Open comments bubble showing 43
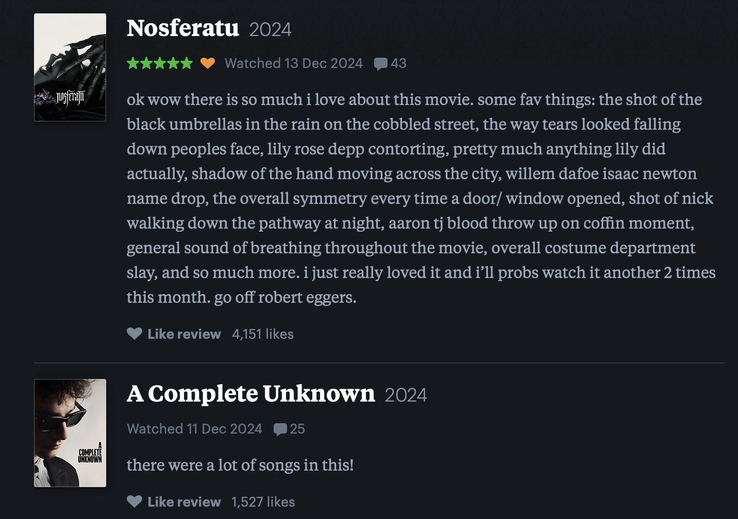This screenshot has height=519, width=738. click(390, 63)
